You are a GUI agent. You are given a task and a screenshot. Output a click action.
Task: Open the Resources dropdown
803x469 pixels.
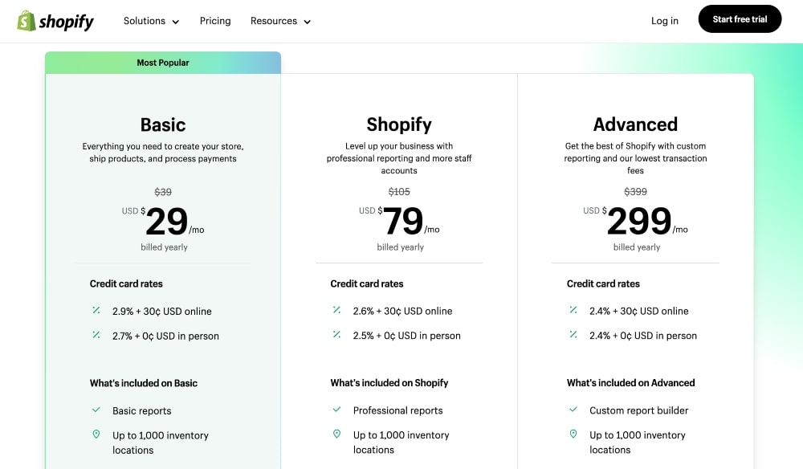pyautogui.click(x=280, y=22)
